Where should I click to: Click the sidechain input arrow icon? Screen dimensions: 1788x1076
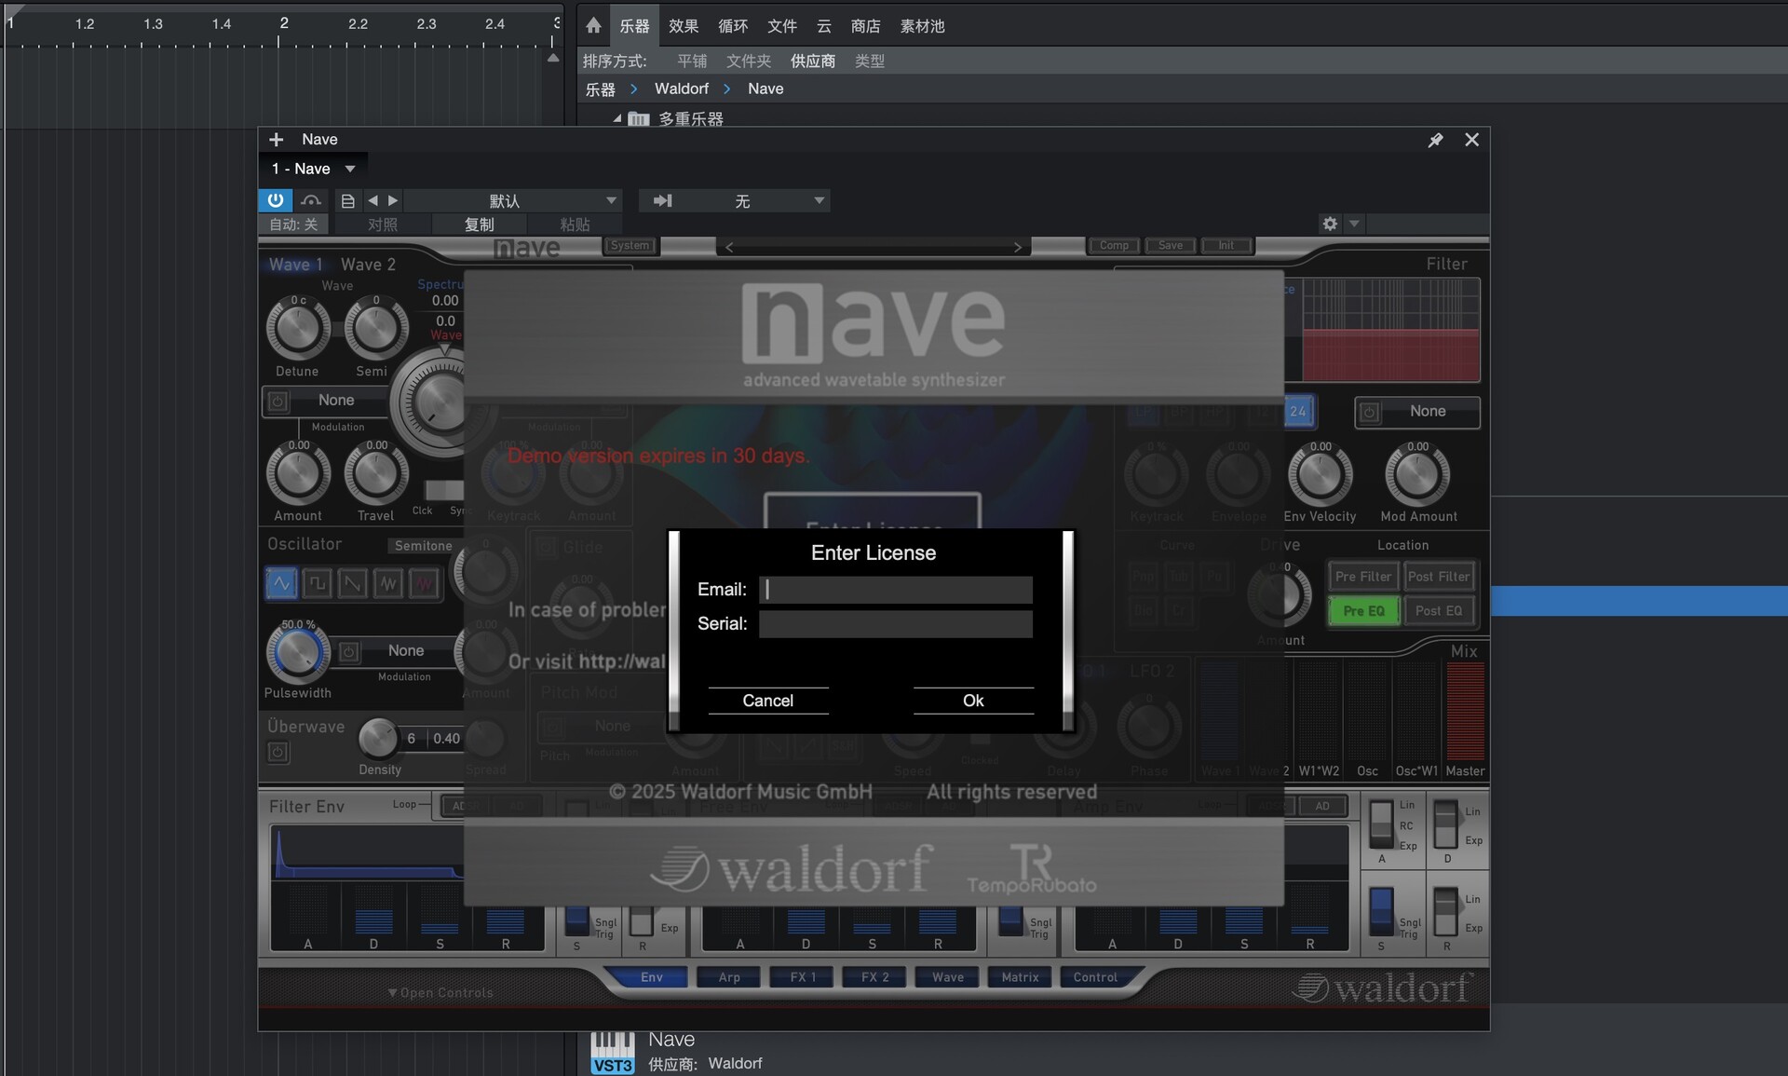[662, 200]
